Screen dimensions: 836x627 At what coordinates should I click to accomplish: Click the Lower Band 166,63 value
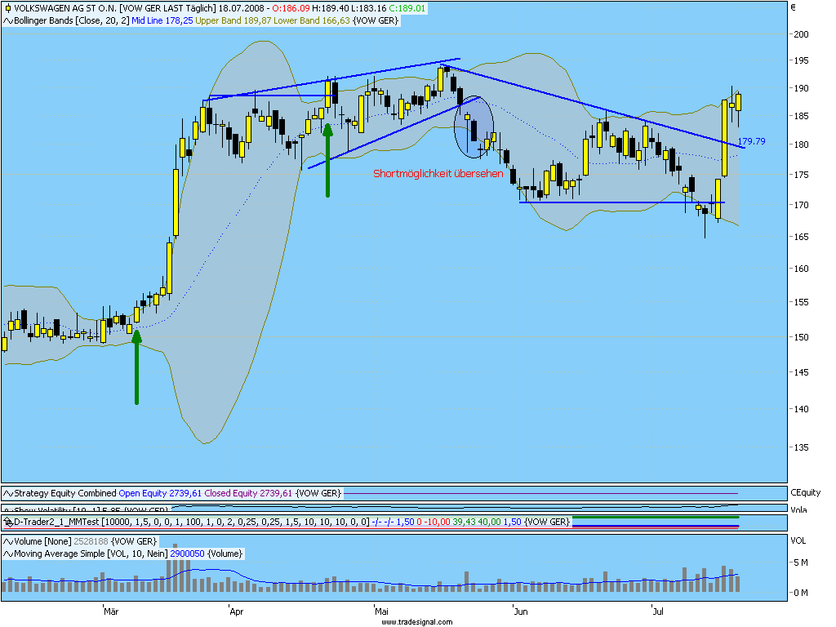click(x=312, y=20)
